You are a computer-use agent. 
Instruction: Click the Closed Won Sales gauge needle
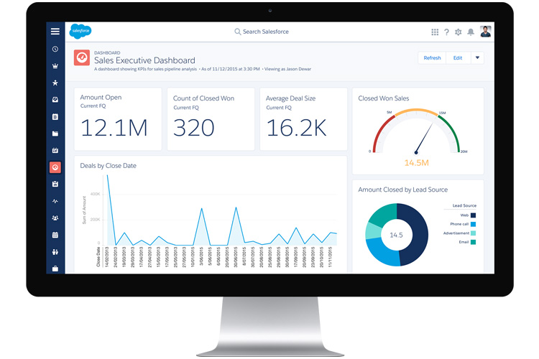point(424,139)
